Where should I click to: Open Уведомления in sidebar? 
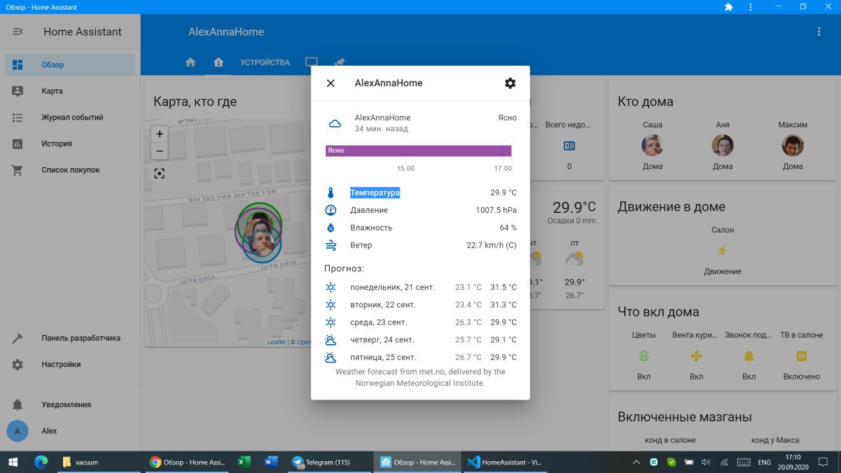pyautogui.click(x=70, y=405)
